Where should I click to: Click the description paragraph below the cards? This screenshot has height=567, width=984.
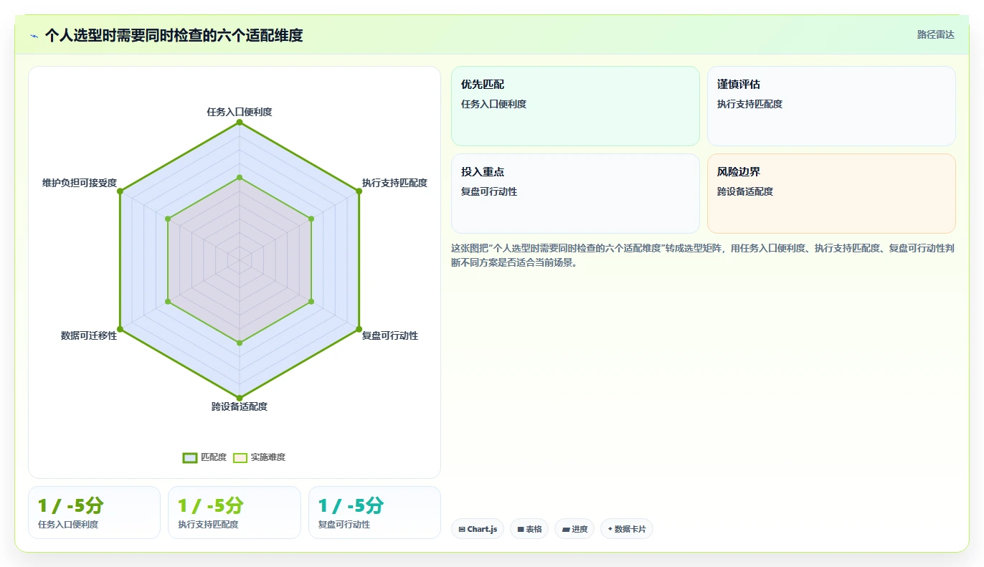pyautogui.click(x=703, y=255)
